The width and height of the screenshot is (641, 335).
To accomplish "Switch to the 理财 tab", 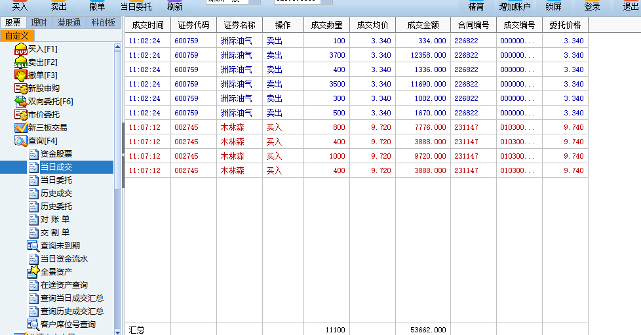I will point(39,22).
